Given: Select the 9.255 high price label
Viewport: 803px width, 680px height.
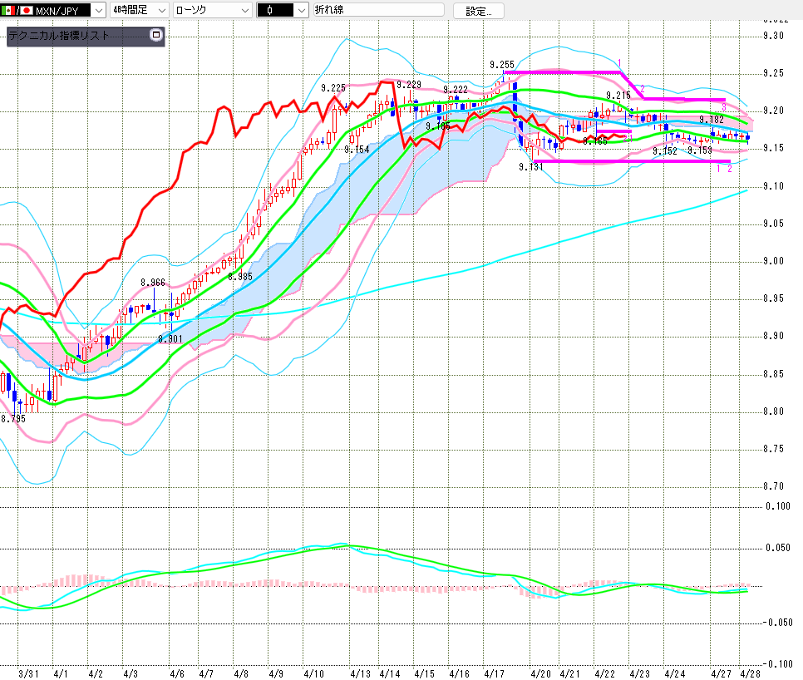Looking at the screenshot, I should pyautogui.click(x=501, y=64).
